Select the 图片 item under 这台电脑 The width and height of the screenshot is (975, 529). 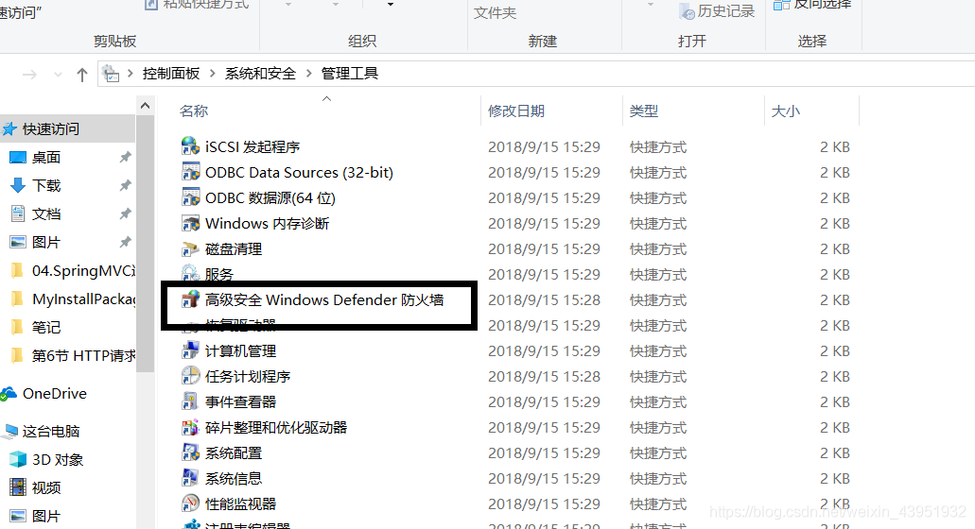tap(36, 516)
